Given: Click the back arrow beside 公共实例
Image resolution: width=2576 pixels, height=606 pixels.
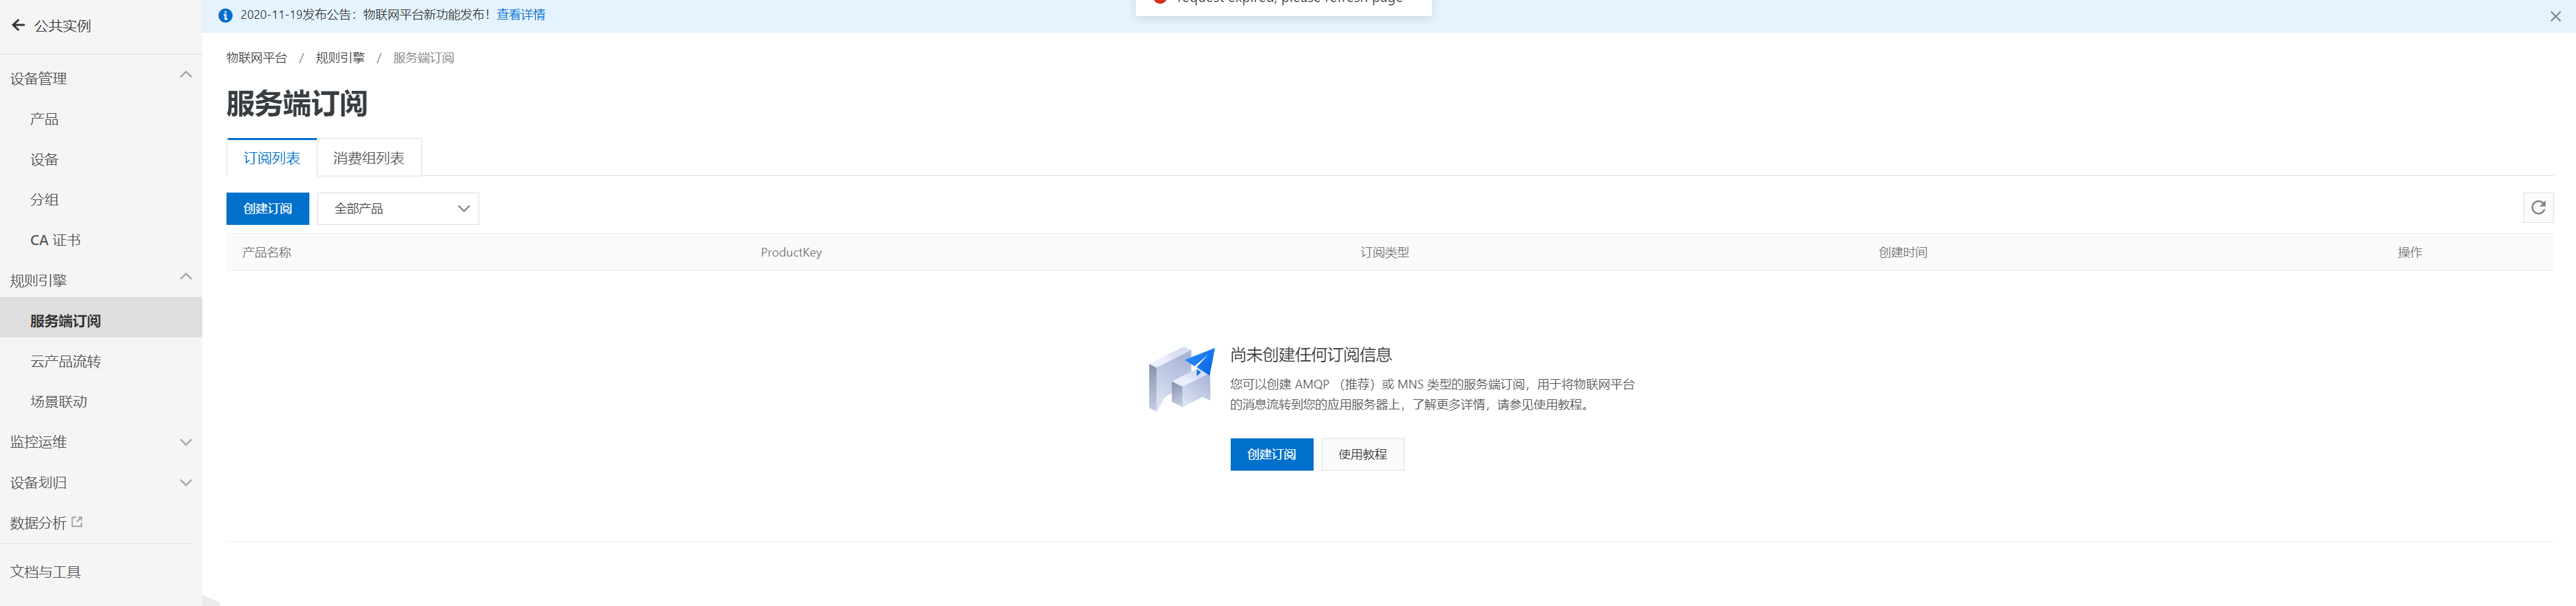Looking at the screenshot, I should [x=18, y=26].
